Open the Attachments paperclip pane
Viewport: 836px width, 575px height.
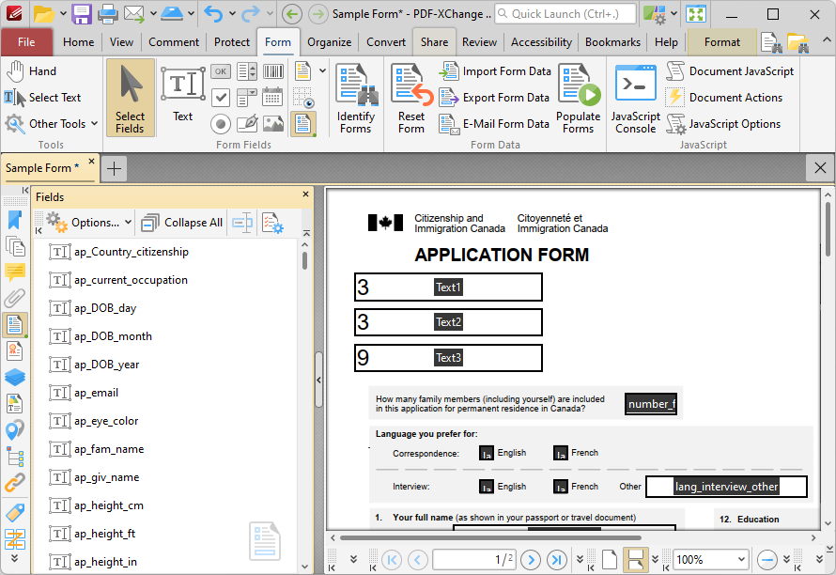pyautogui.click(x=15, y=298)
